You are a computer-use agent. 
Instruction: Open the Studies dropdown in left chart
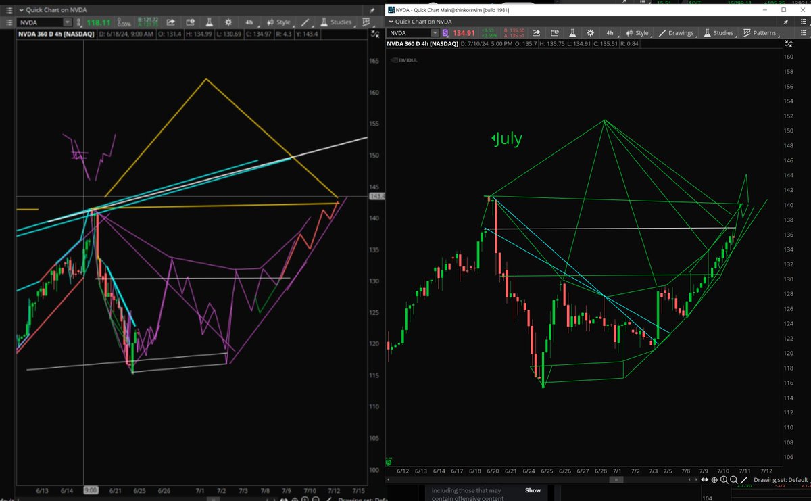(x=337, y=22)
